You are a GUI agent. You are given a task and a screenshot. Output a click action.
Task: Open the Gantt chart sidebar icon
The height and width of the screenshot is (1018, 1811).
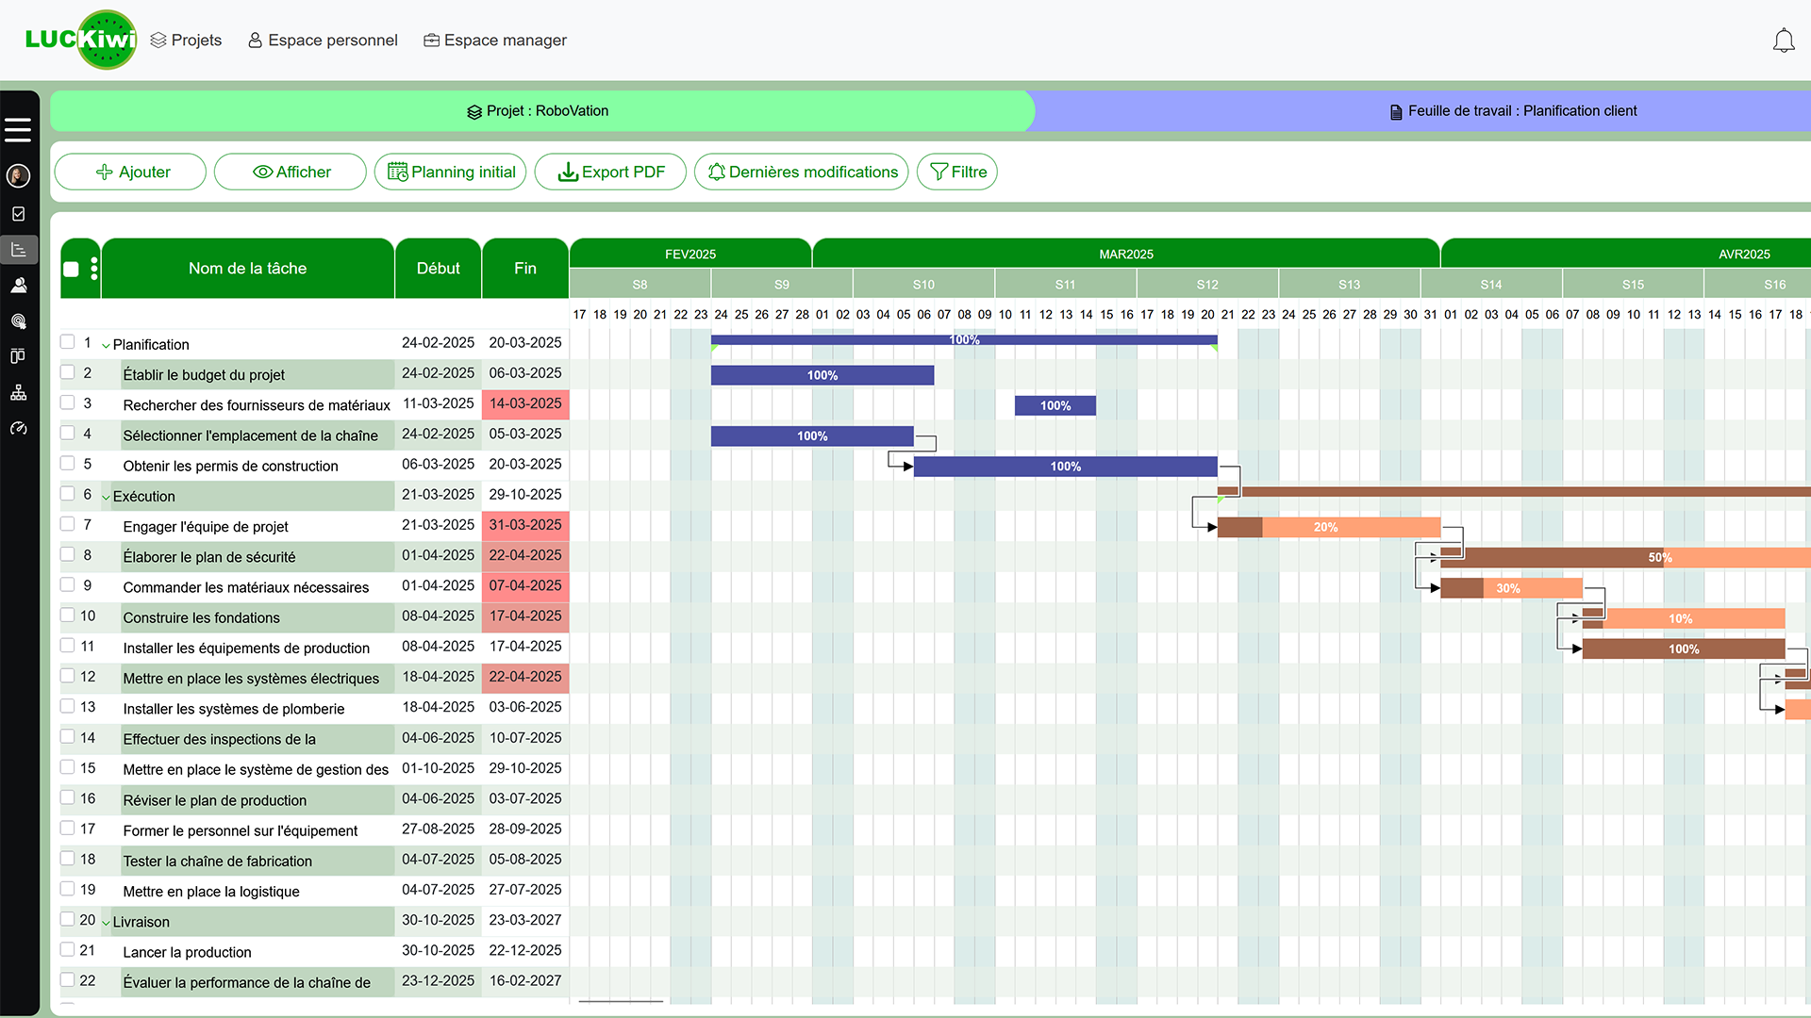18,250
